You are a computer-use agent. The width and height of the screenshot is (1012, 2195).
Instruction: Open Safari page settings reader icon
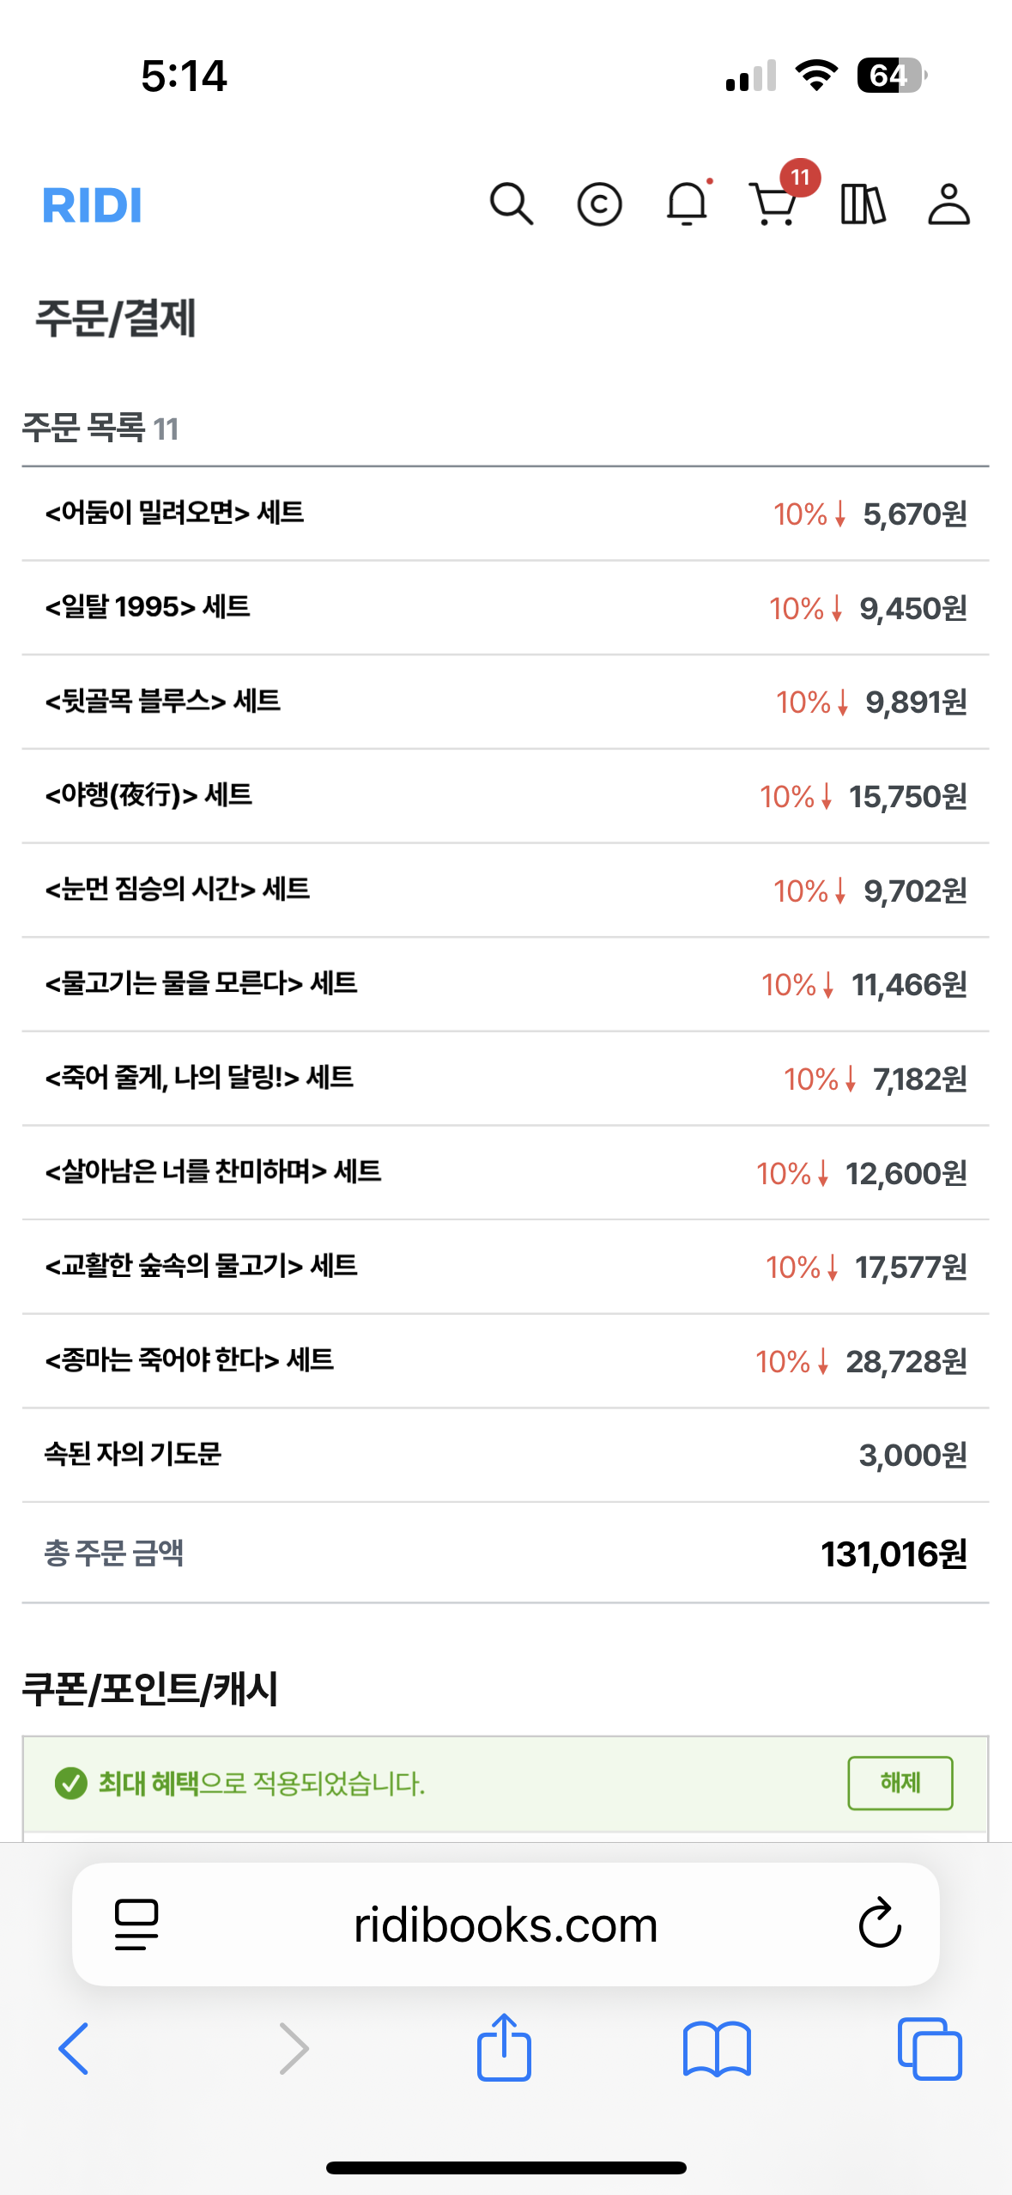click(136, 1924)
